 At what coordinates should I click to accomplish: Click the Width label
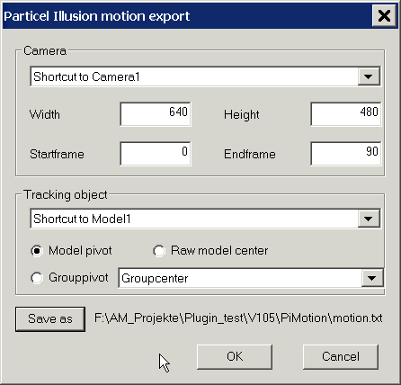coord(45,114)
